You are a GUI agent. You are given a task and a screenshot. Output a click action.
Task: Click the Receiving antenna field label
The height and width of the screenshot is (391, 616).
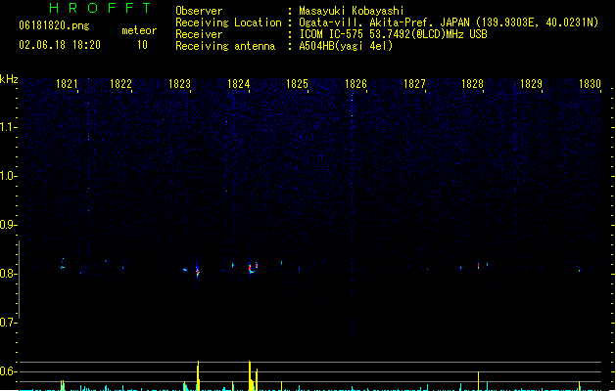(x=225, y=46)
